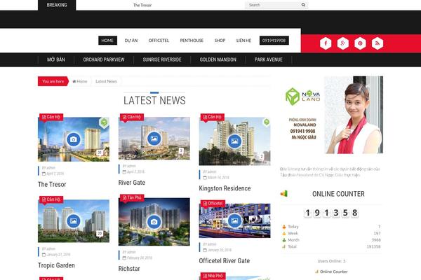Go to MỞ BÁN in secondary nav

pos(56,59)
